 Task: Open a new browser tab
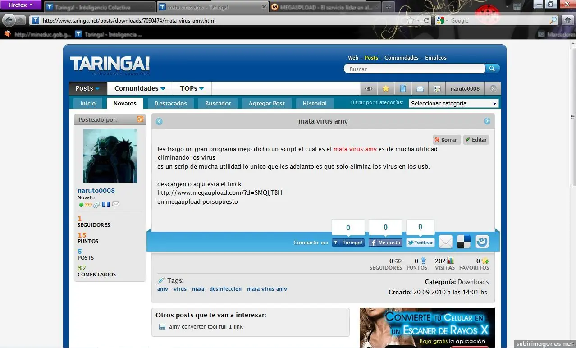[389, 7]
